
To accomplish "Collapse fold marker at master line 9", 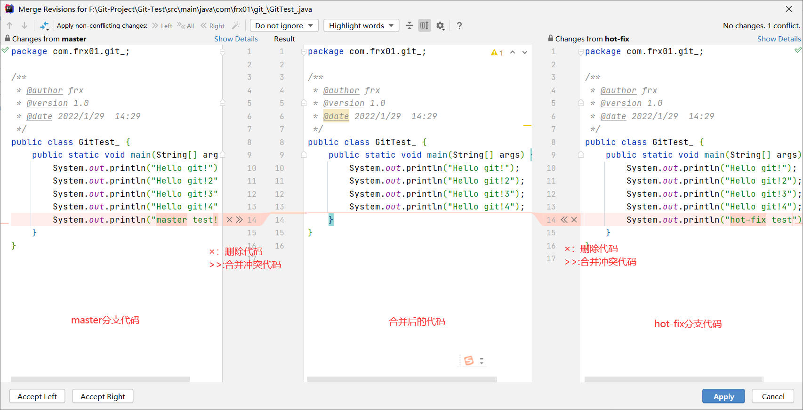I will point(223,154).
